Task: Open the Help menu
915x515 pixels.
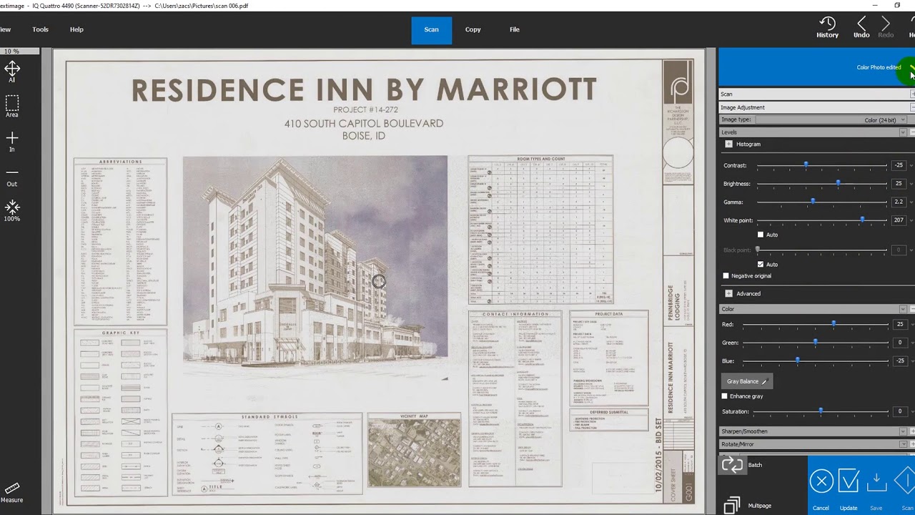Action: click(x=76, y=29)
